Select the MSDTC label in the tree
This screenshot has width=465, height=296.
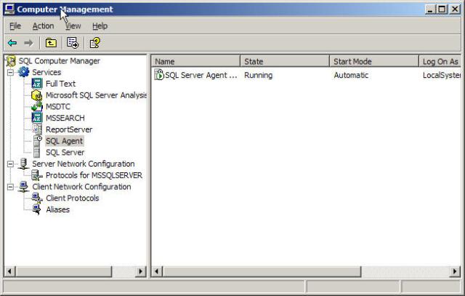[58, 107]
